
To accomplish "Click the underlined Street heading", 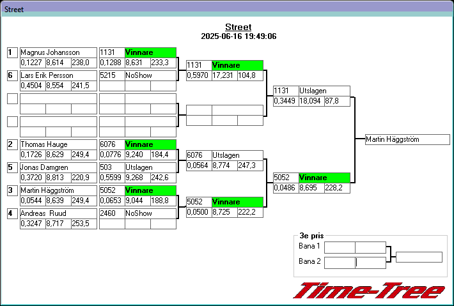I will pyautogui.click(x=239, y=27).
